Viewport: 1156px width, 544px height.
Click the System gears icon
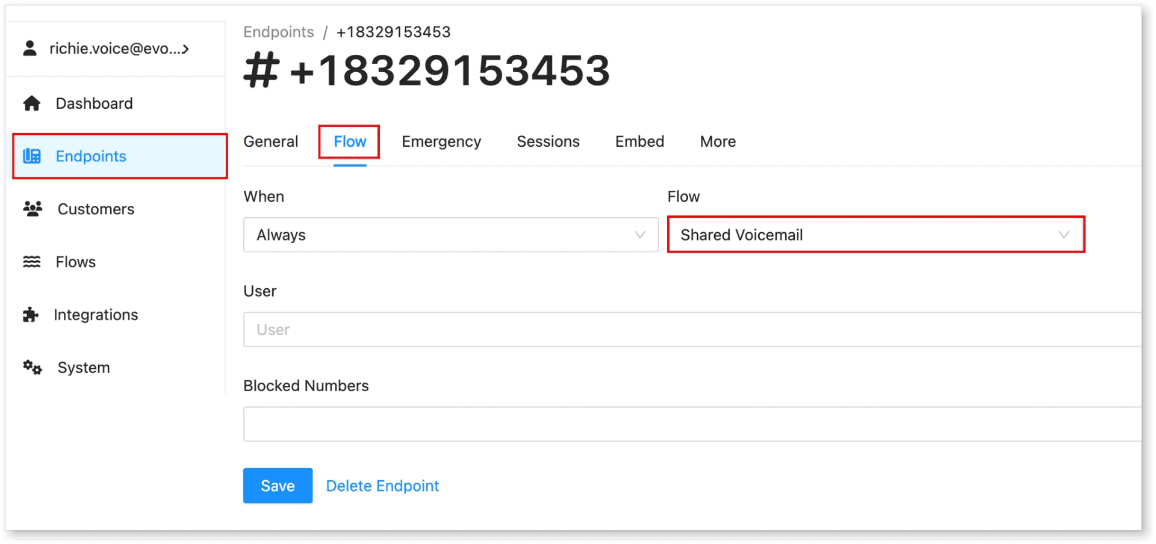[x=33, y=367]
